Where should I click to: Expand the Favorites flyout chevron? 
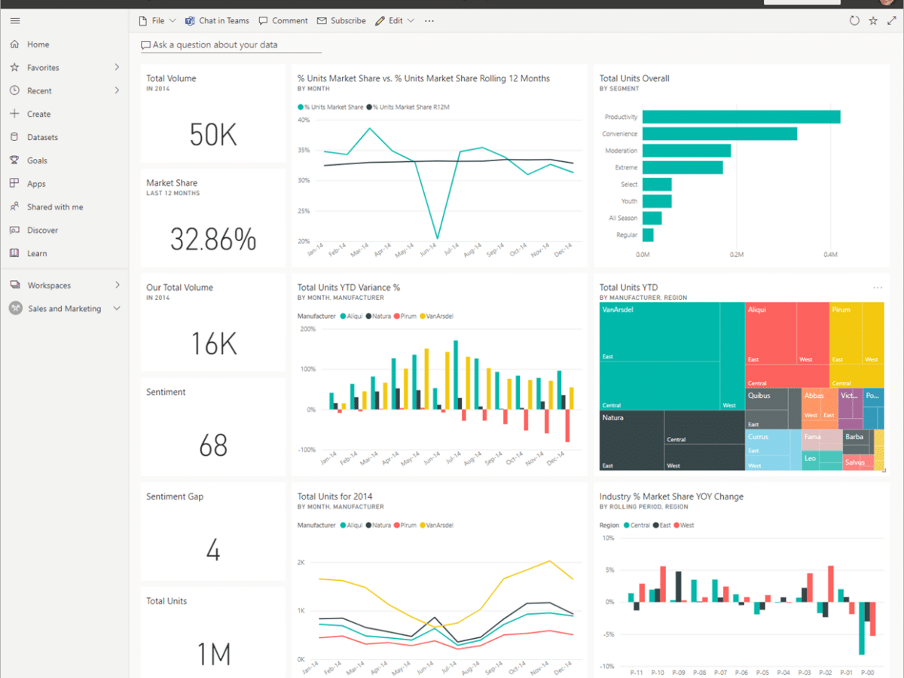click(117, 68)
